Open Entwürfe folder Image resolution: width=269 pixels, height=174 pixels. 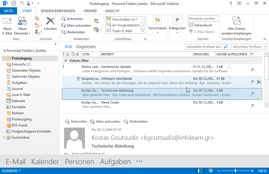coord(18,64)
